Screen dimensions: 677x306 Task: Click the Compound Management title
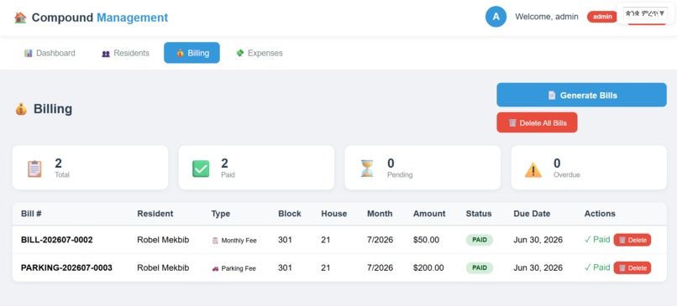[x=100, y=18]
